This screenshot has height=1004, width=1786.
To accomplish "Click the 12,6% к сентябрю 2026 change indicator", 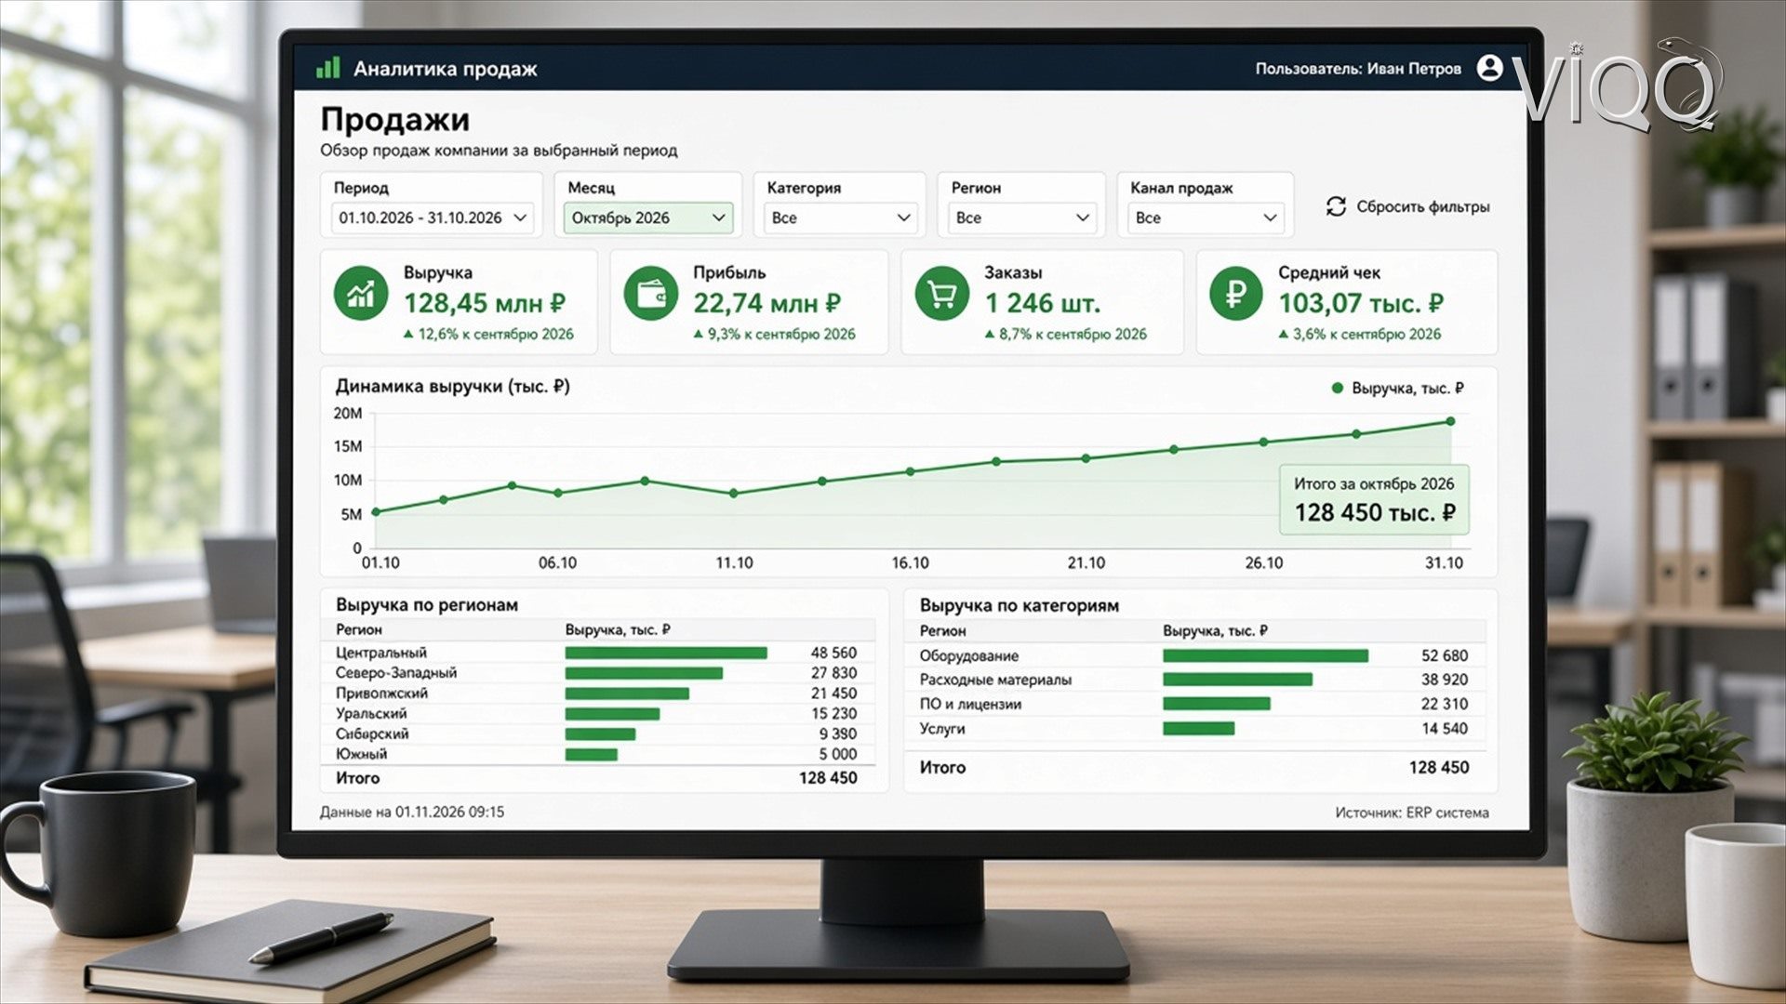I will (488, 334).
